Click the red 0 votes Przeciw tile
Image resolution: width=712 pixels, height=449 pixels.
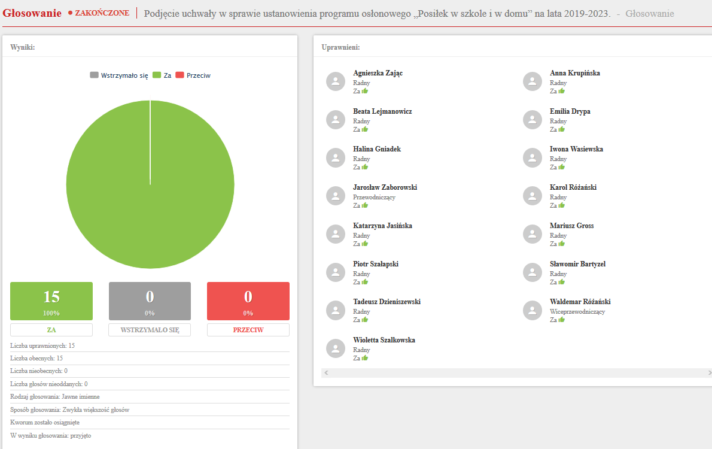(x=248, y=301)
